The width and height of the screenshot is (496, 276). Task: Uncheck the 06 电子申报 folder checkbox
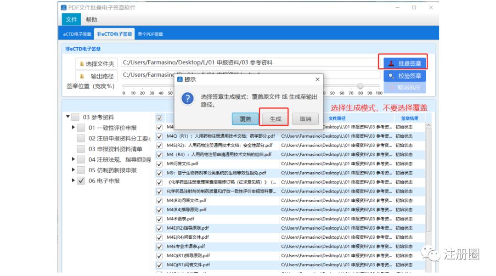tap(80, 180)
